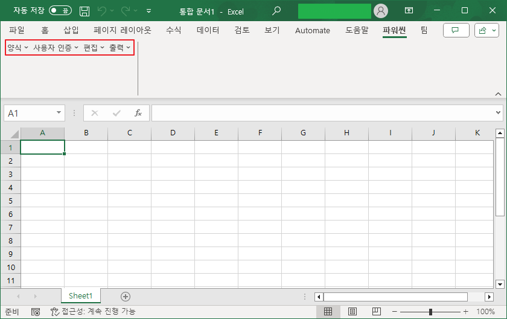Switch to the 보기 tab
Viewport: 507px width, 319px height.
click(272, 30)
